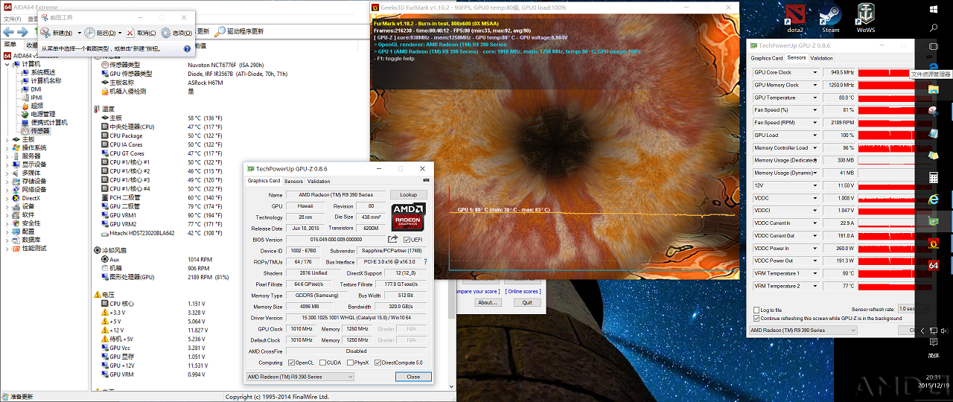953x402 pixels.
Task: Click the Driver Version field in GPU-Z
Action: [358, 317]
